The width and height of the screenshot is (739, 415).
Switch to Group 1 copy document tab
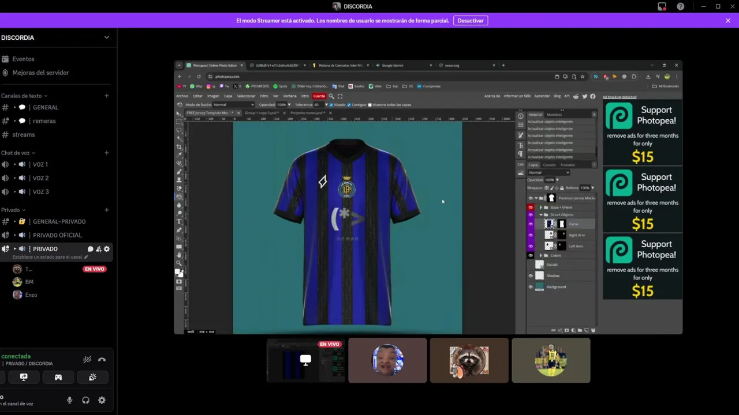pyautogui.click(x=263, y=113)
